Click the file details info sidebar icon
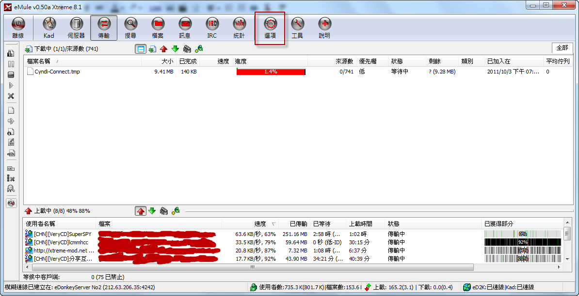 tap(11, 132)
